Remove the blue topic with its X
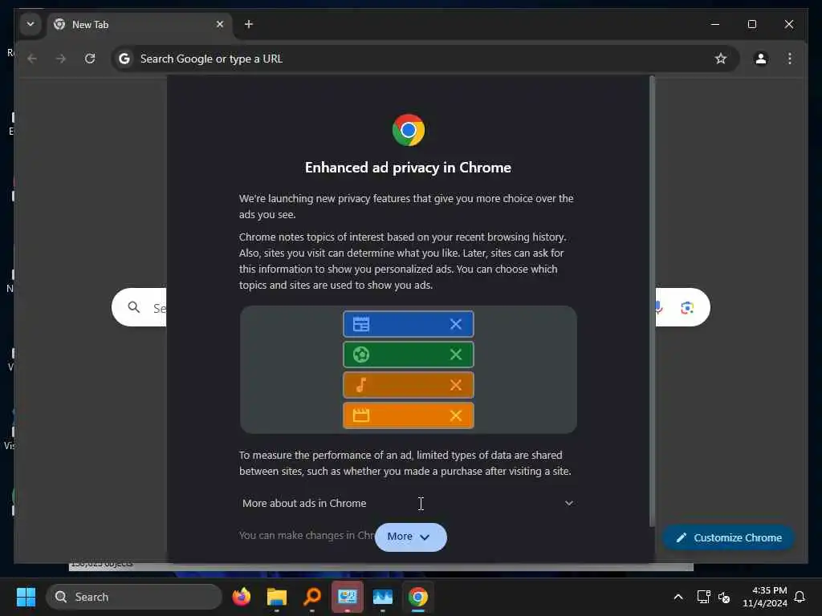The width and height of the screenshot is (822, 616). point(456,324)
